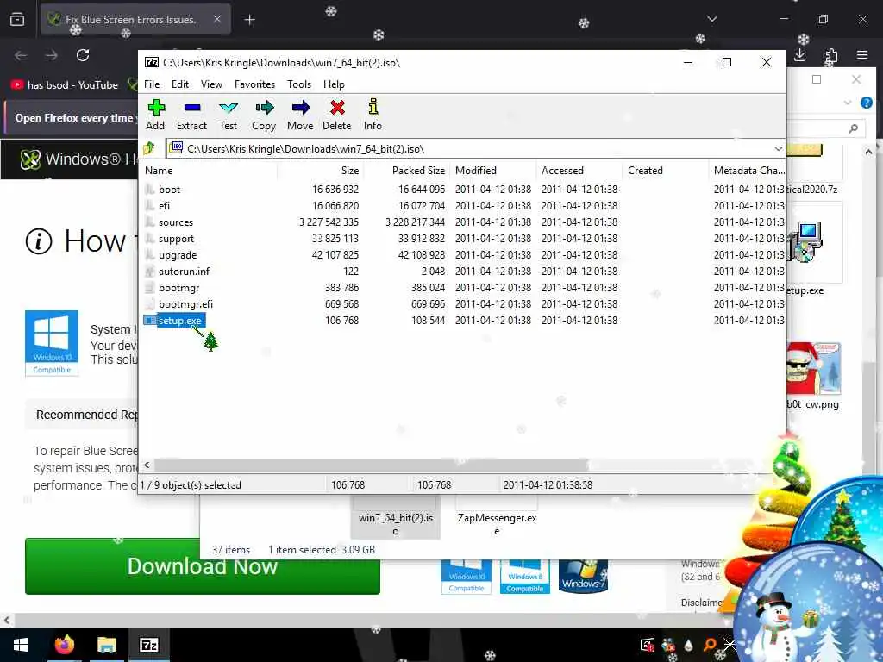Open the has bsod - YouTube bookmark
883x662 pixels.
click(x=65, y=85)
